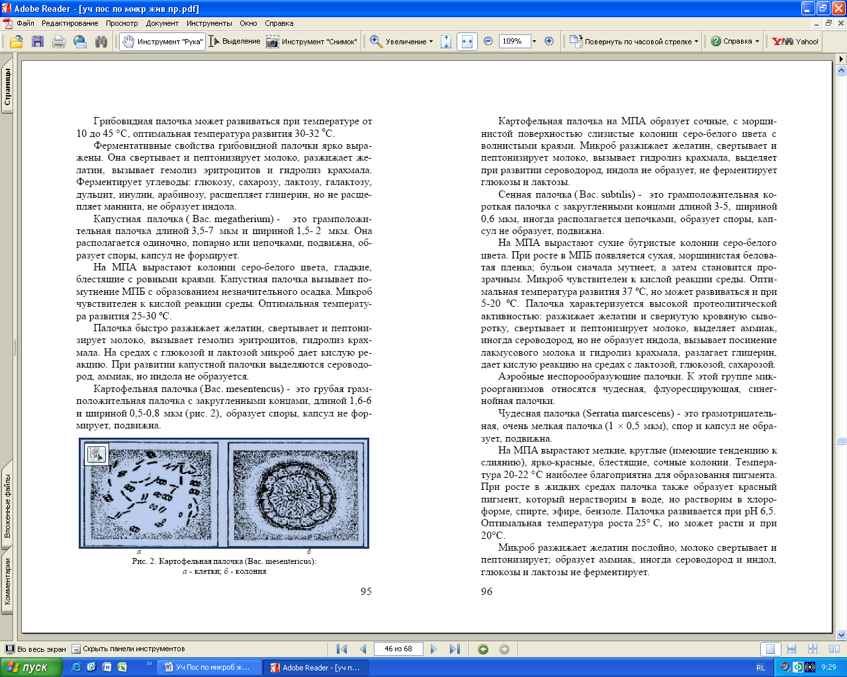Click Rotate clockwise "Повернуть по часовой стрелке"
The width and height of the screenshot is (847, 677).
pos(630,42)
